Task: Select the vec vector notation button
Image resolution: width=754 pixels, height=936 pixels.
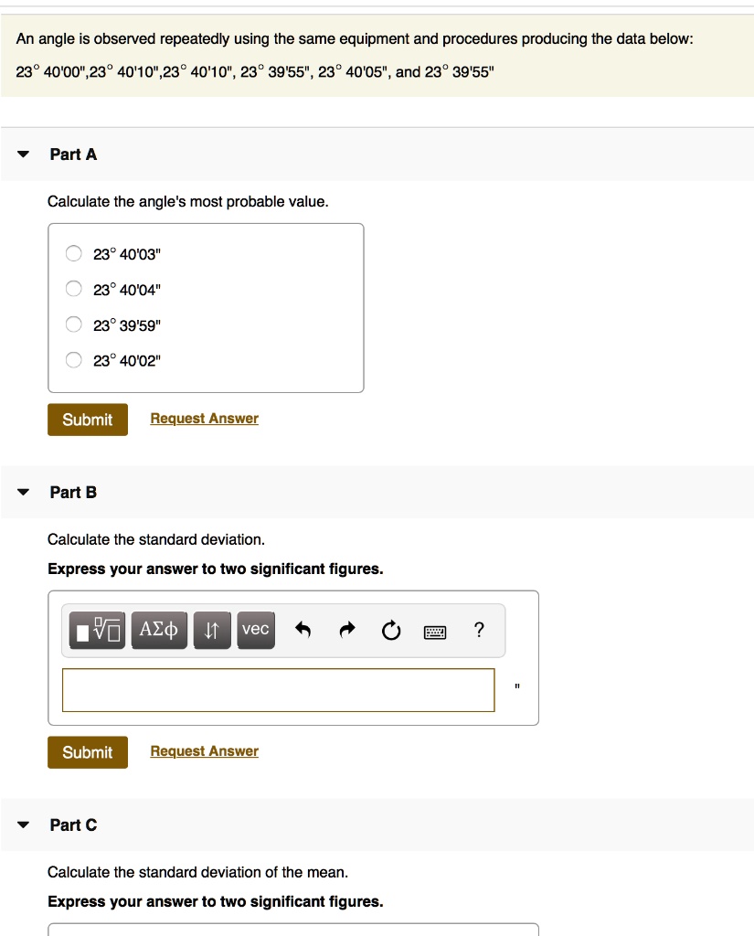Action: 256,630
